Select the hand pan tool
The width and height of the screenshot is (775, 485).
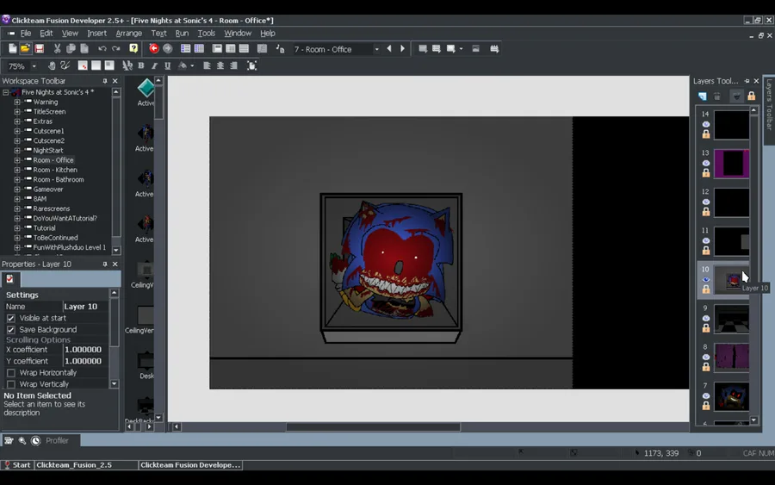coord(52,65)
